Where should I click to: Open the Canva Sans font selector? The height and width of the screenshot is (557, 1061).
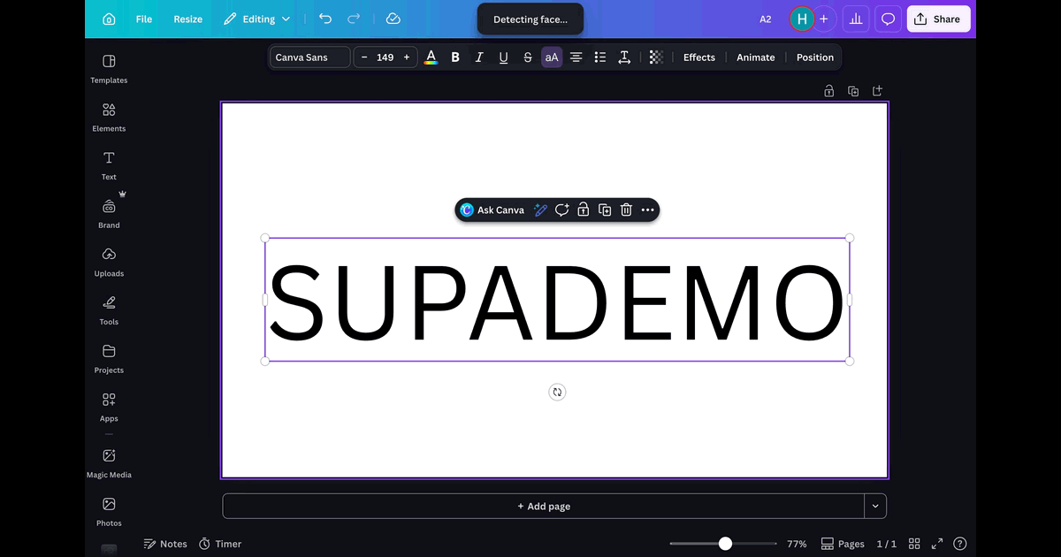click(x=309, y=57)
